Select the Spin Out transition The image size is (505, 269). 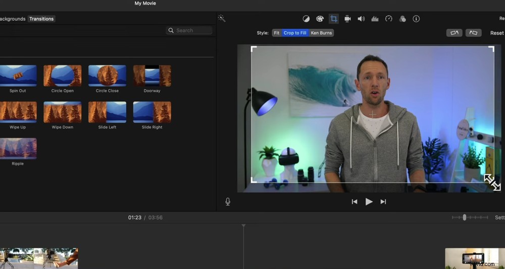[x=18, y=76]
